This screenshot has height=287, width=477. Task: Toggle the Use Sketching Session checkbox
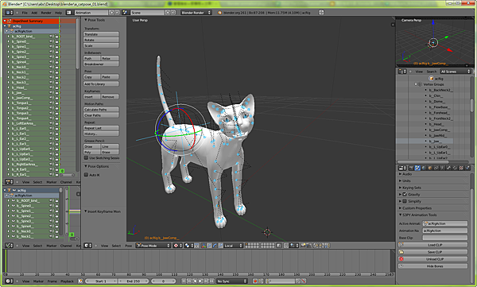coord(86,158)
